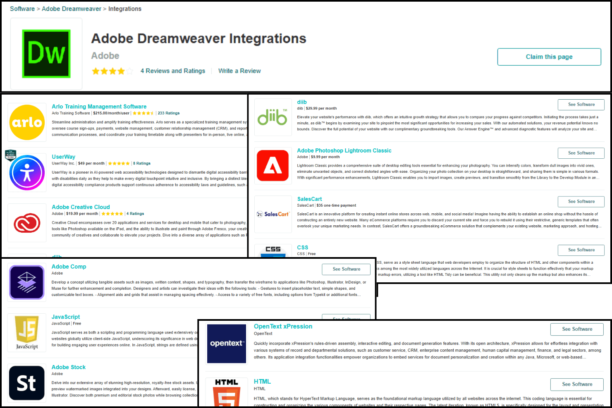
Task: Click UserWay's 8 Ratings text
Action: 142,163
